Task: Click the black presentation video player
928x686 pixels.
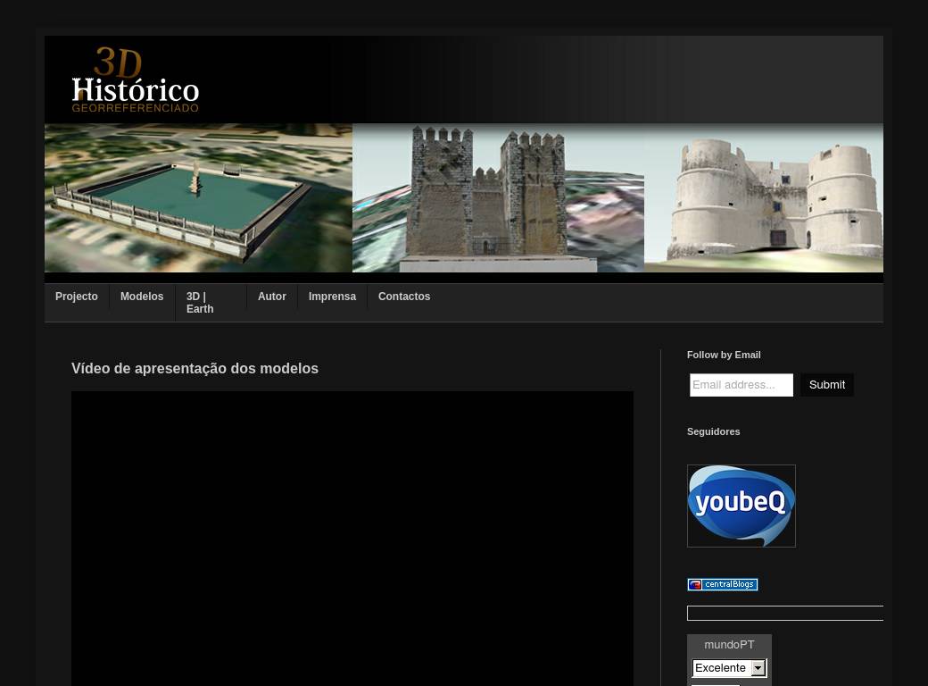Action: click(x=352, y=538)
